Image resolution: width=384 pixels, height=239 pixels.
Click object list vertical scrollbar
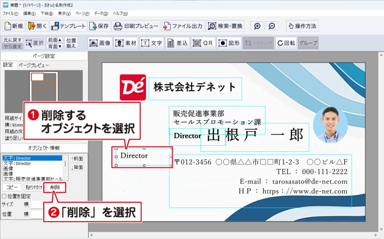65,168
